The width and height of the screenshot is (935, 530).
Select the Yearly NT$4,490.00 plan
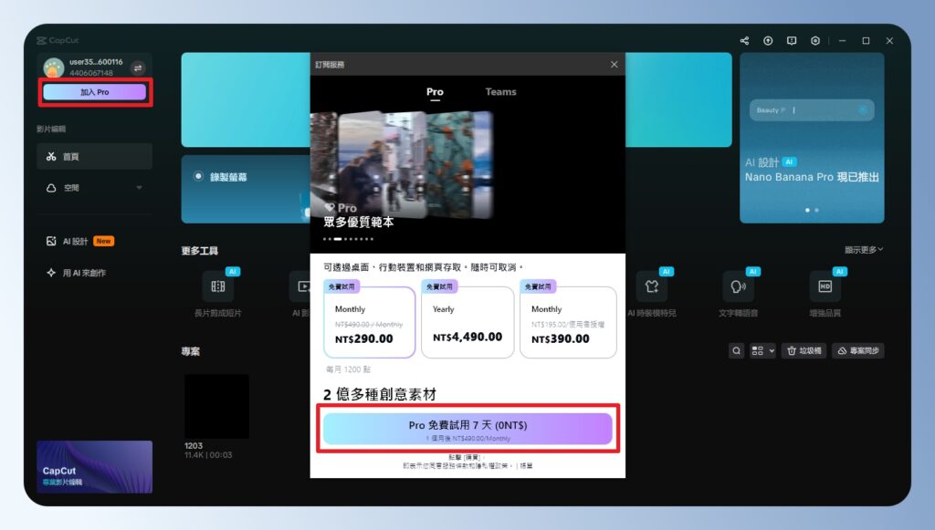467,319
